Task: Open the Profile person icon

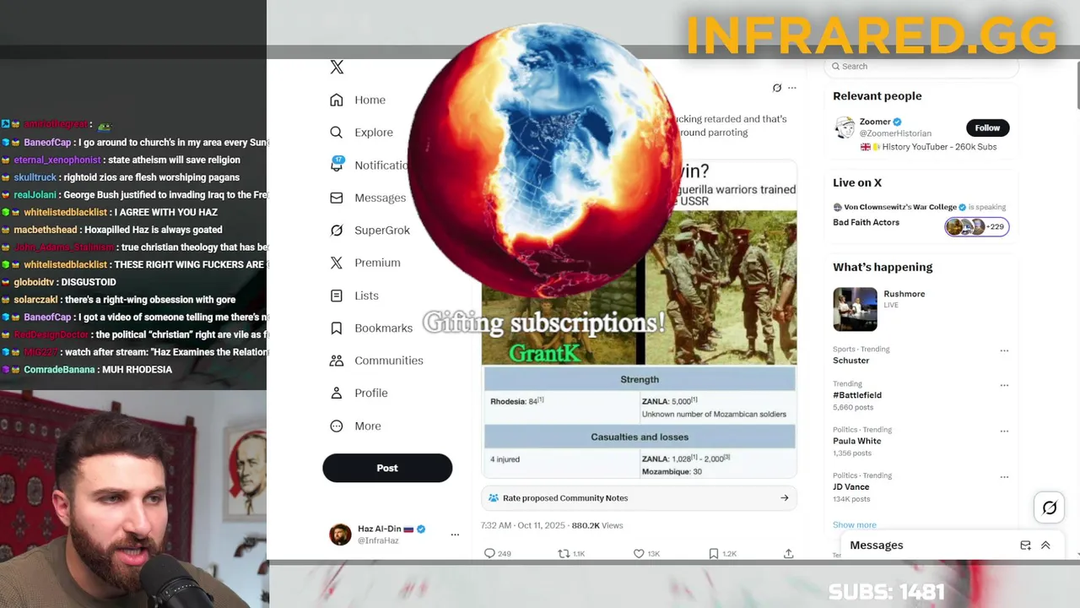Action: [337, 393]
